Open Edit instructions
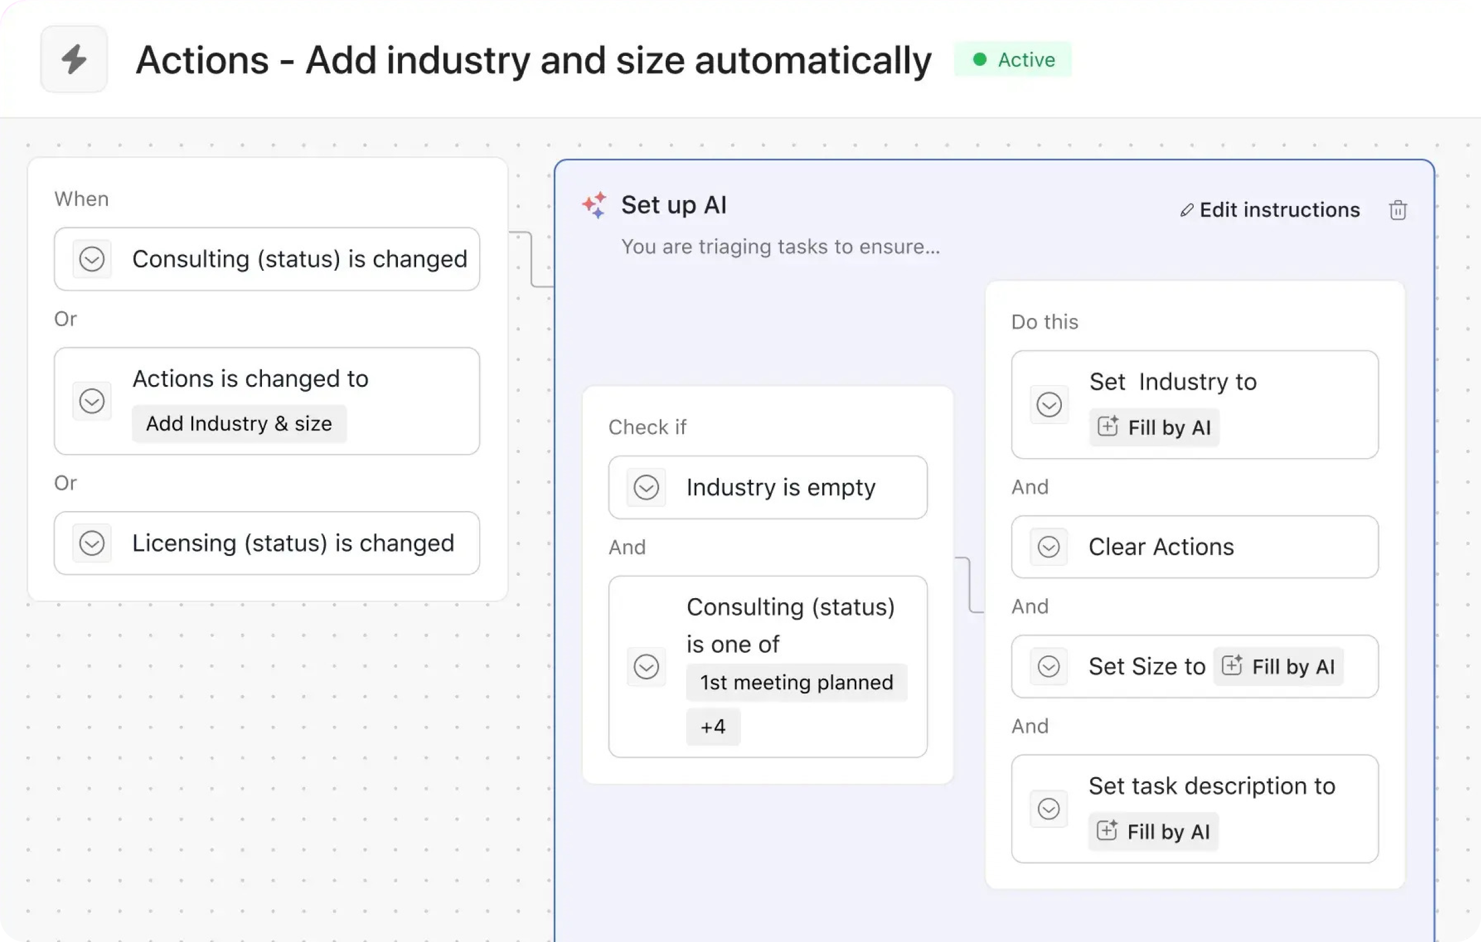The image size is (1481, 942). [x=1270, y=210]
